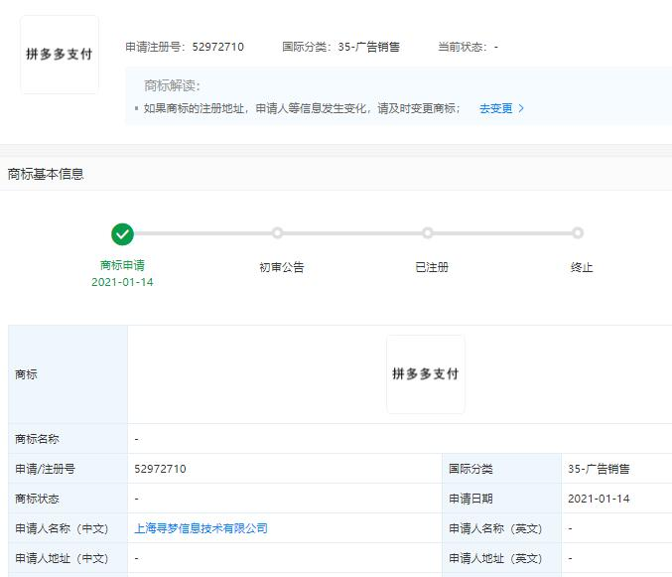Image resolution: width=672 pixels, height=577 pixels.
Task: Click the chevron arrow beside 去变更
Action: [521, 108]
